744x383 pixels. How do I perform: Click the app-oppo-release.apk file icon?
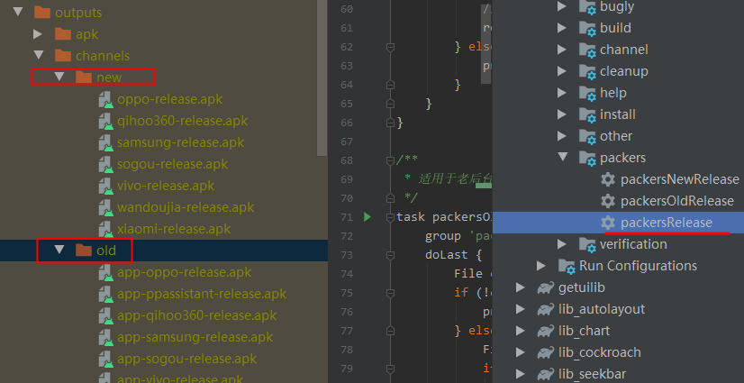[x=105, y=272]
